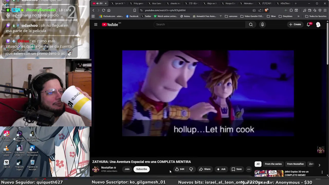The image size is (329, 185).
Task: Select Papelera de reciclaje icon
Action: (32, 165)
